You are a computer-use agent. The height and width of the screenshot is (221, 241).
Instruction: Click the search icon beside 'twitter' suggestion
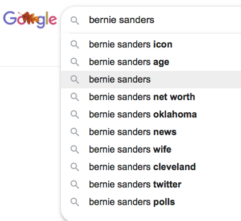[75, 185]
